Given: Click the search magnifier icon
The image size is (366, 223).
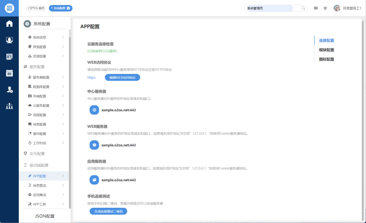Looking at the screenshot, I should click(x=303, y=8).
